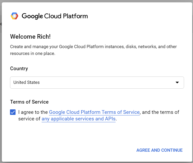
Task: Click the Terms of Service section heading
Action: [x=29, y=102]
